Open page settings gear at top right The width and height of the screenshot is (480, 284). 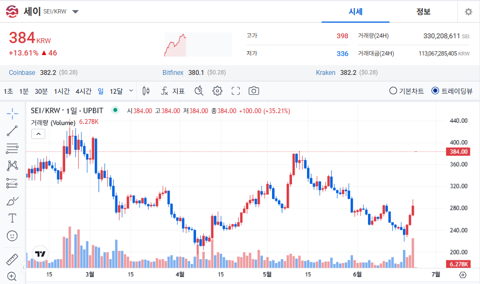coord(468,12)
